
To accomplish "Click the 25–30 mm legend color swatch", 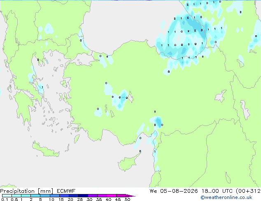I will pyautogui.click(x=83, y=196).
